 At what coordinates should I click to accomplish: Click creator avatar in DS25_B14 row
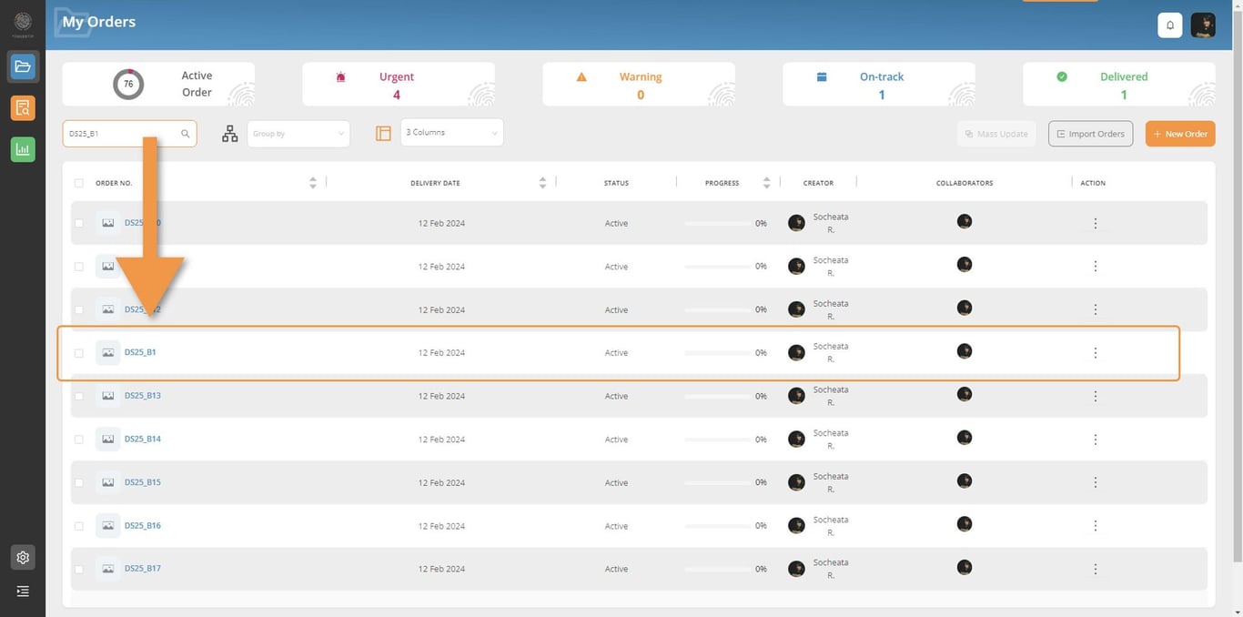coord(796,440)
